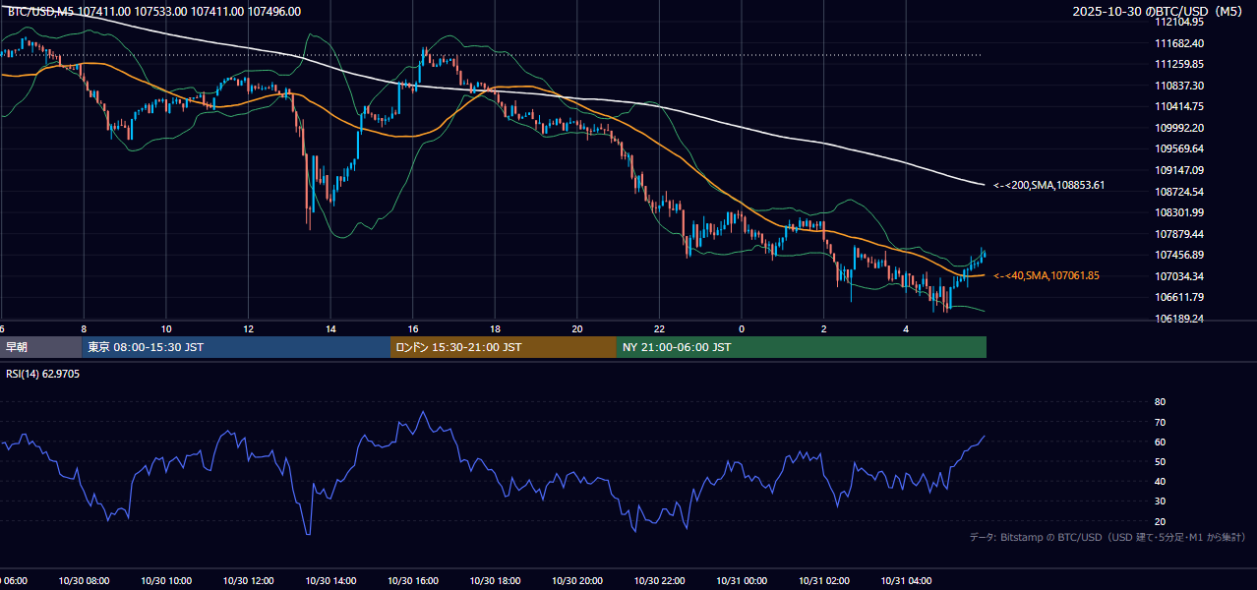Screen dimensions: 1257x590
Task: Click the 109992.20 price axis label
Action: [1178, 128]
